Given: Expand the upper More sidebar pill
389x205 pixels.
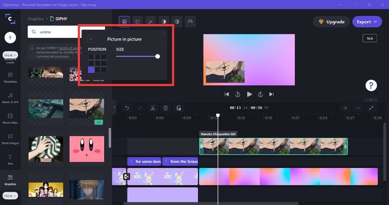Looking at the screenshot, I should [x=10, y=55].
